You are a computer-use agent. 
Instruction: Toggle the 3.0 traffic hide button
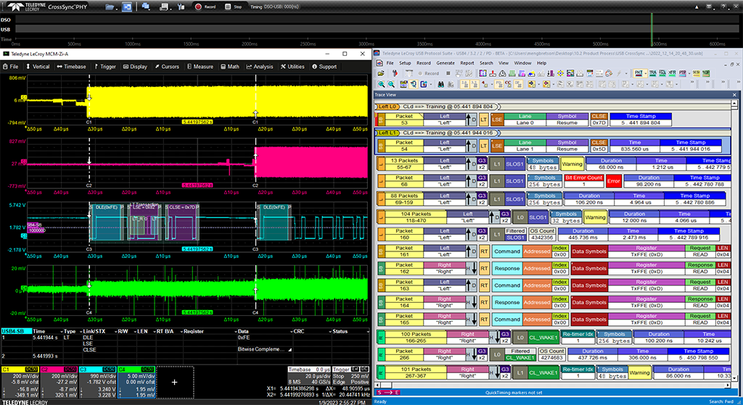coord(464,84)
